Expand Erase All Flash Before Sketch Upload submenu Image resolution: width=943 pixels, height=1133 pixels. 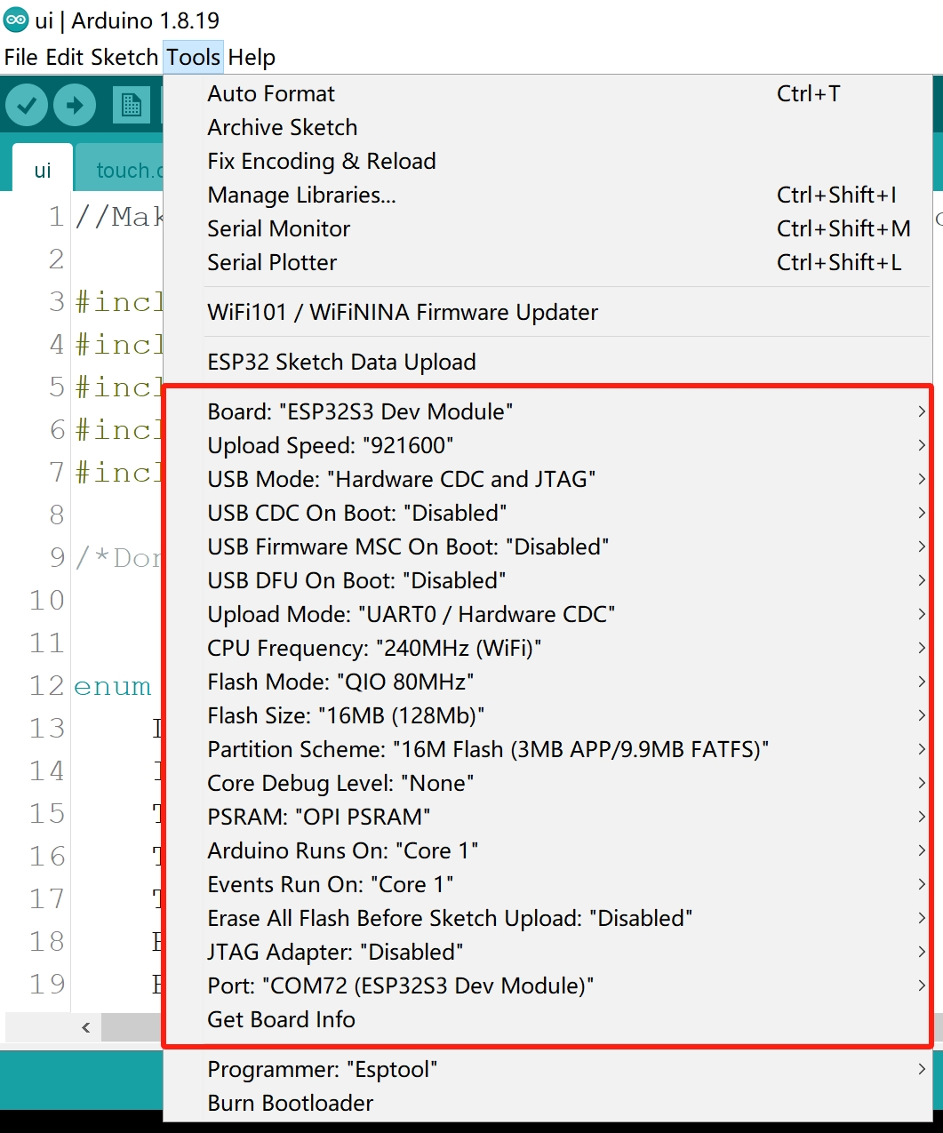[547, 918]
